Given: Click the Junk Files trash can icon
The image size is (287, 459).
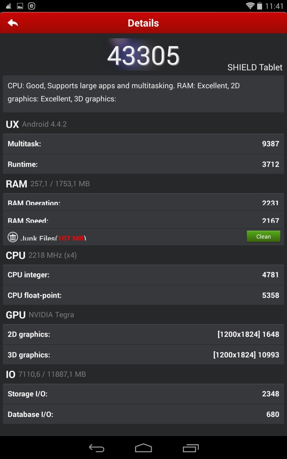Looking at the screenshot, I should point(13,237).
